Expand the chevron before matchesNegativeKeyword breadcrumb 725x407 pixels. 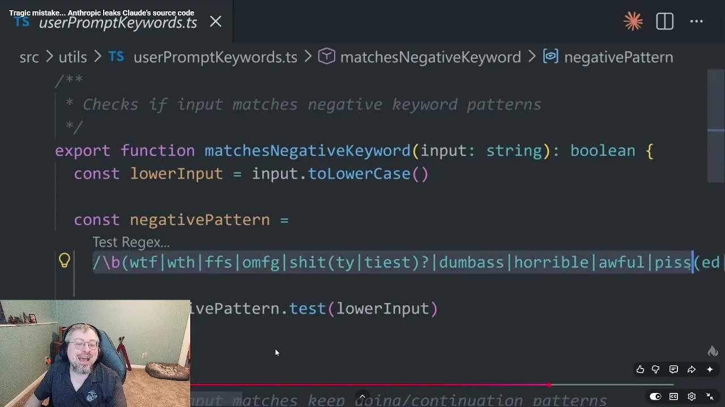308,57
